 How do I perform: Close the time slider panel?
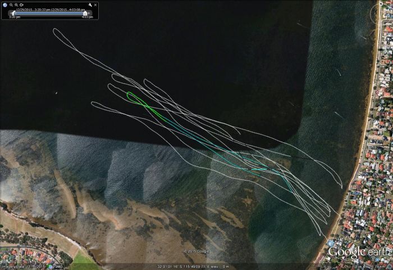(95, 4)
